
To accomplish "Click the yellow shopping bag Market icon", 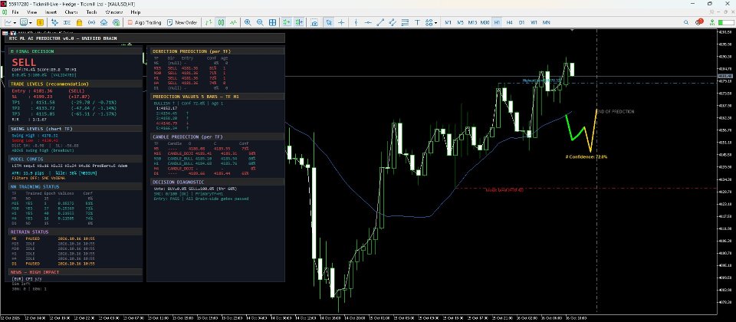I will coord(79,22).
